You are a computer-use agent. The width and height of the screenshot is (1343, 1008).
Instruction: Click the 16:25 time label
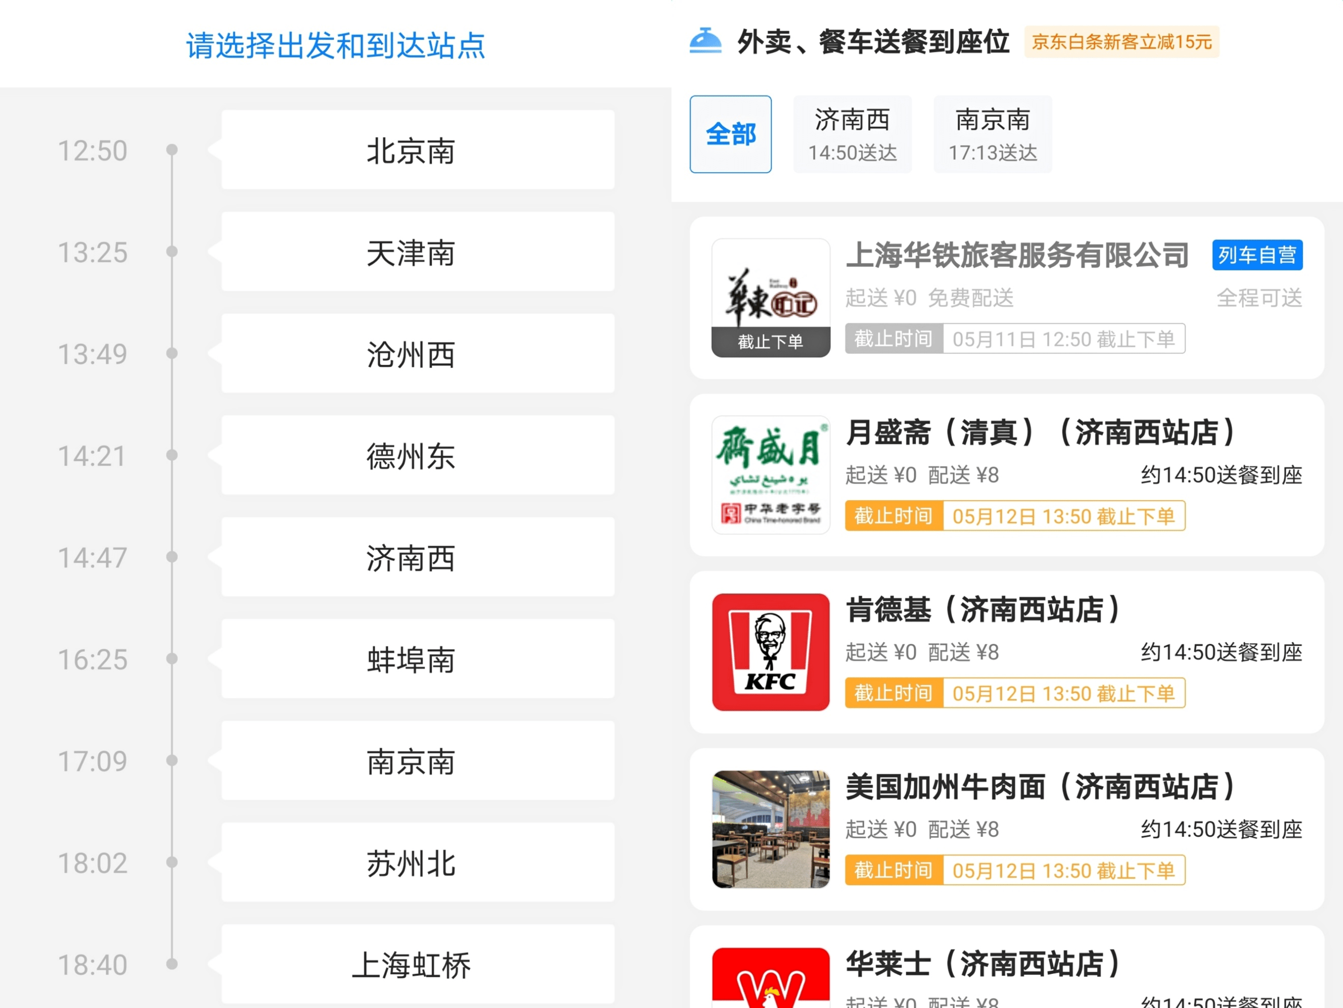click(92, 660)
